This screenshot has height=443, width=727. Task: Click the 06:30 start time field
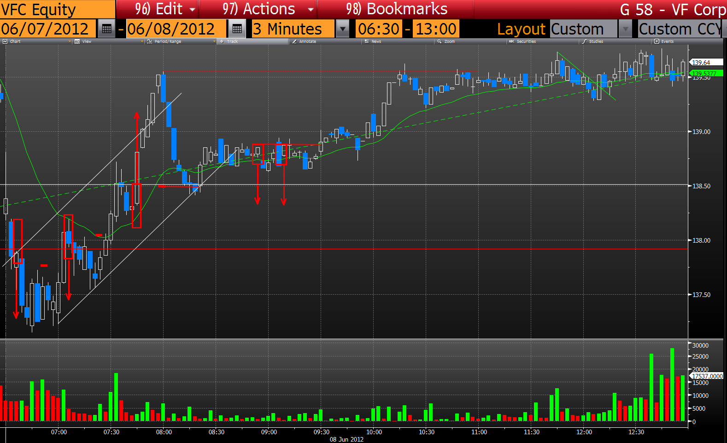(379, 29)
